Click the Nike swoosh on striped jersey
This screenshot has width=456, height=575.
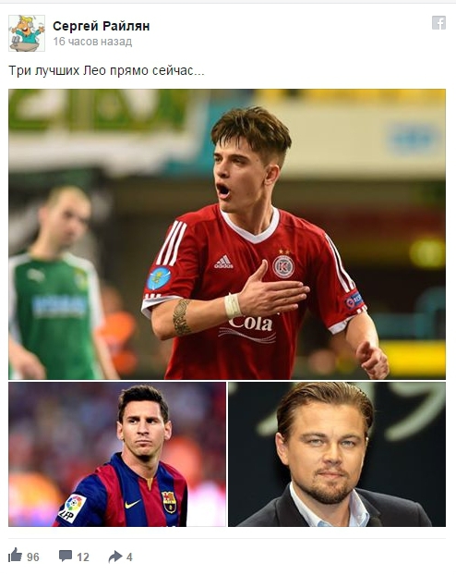point(132,504)
